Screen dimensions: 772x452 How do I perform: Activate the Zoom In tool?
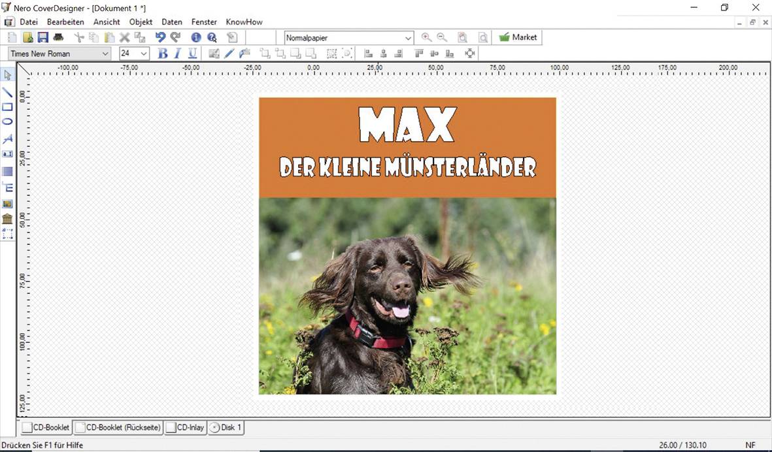(x=426, y=37)
